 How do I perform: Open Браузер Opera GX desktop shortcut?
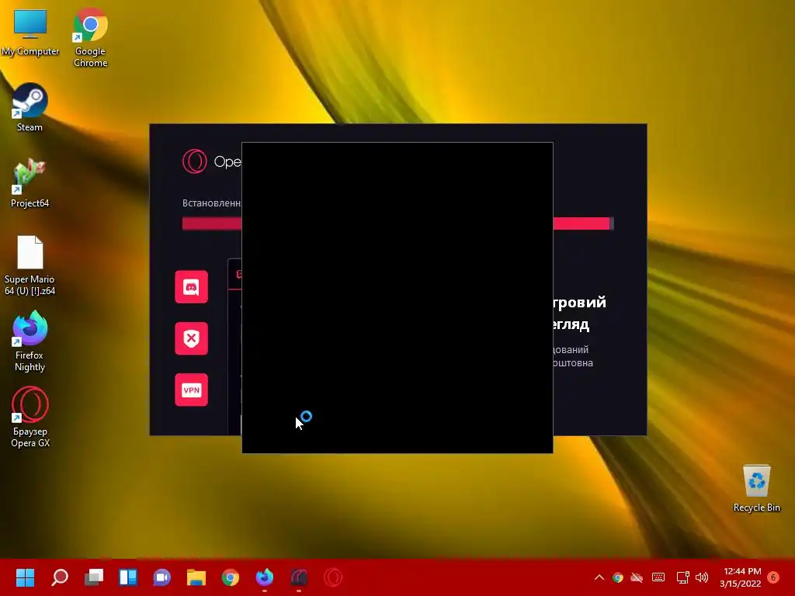point(30,417)
